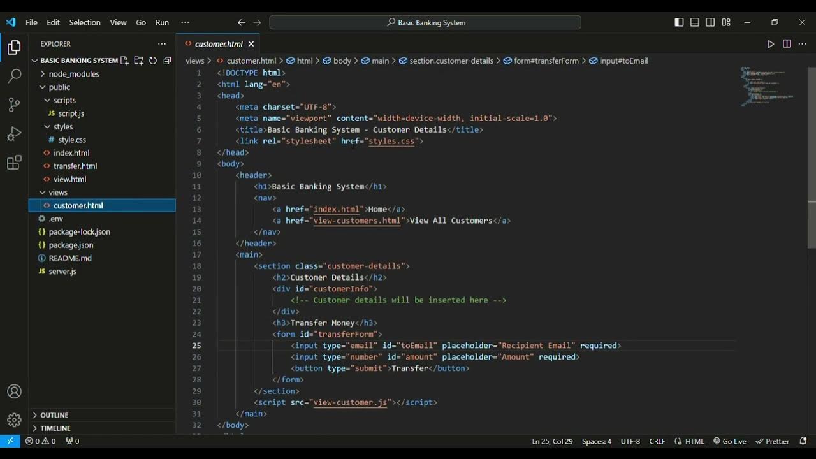816x459 pixels.
Task: Open the Search view in the activity bar
Action: point(14,76)
